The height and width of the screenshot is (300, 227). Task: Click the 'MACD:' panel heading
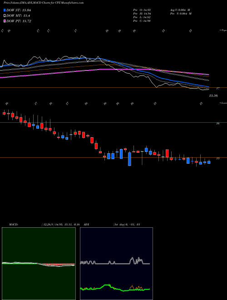(13, 225)
